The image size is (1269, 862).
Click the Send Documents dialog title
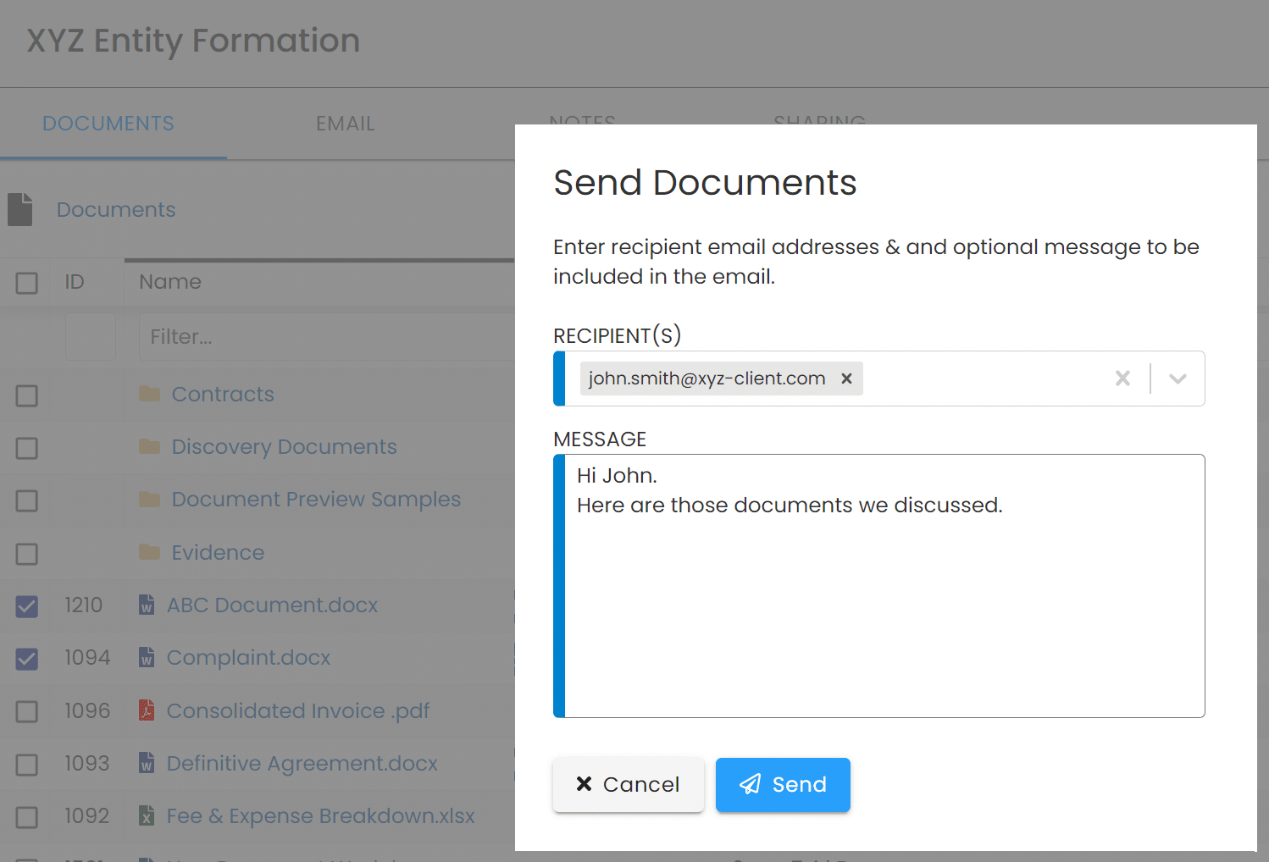click(705, 182)
